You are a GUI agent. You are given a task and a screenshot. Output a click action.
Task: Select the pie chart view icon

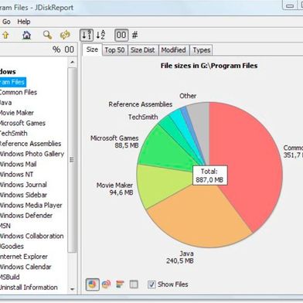pos(92,284)
